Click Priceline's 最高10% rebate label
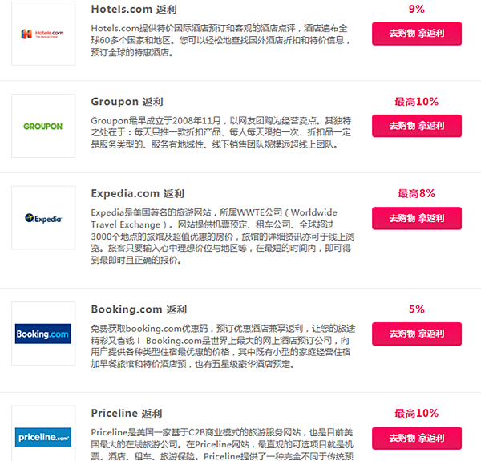This screenshot has width=481, height=461. click(x=417, y=413)
